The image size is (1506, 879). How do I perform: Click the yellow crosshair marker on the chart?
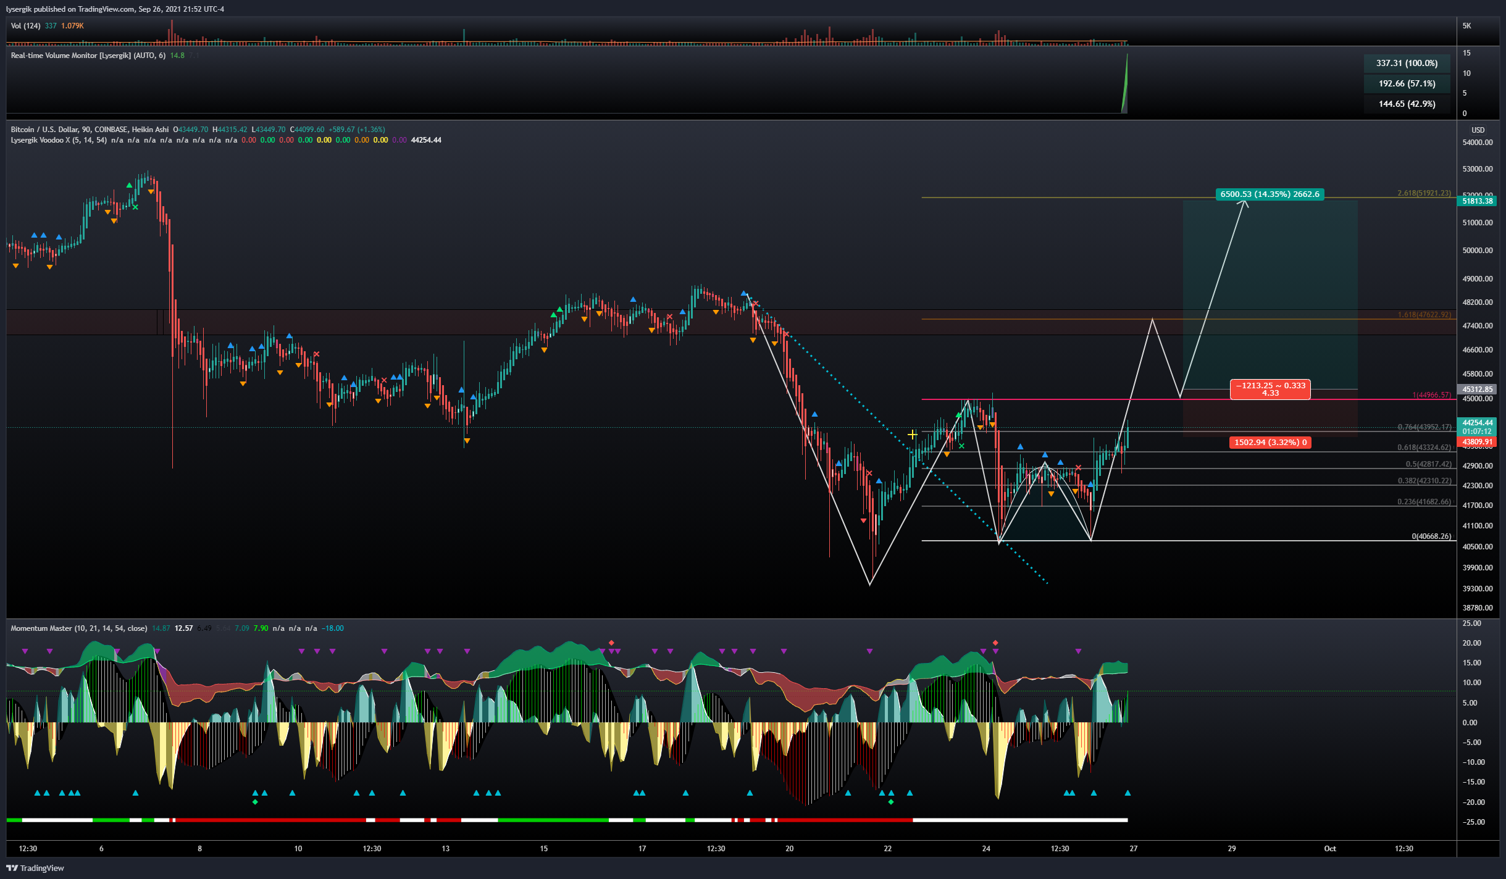click(x=912, y=435)
